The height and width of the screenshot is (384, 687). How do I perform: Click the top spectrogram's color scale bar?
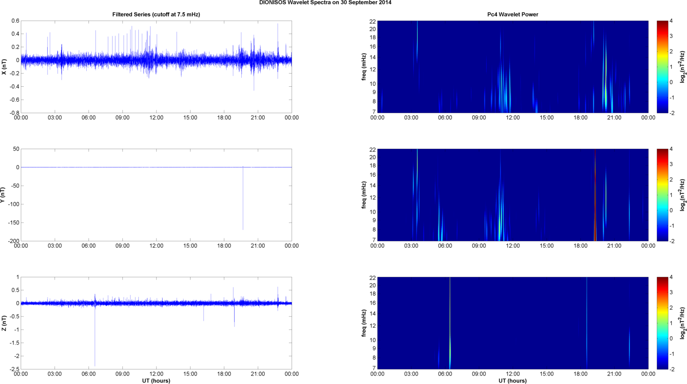663,67
